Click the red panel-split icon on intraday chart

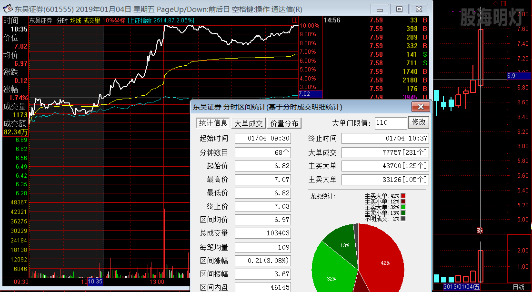point(294,20)
